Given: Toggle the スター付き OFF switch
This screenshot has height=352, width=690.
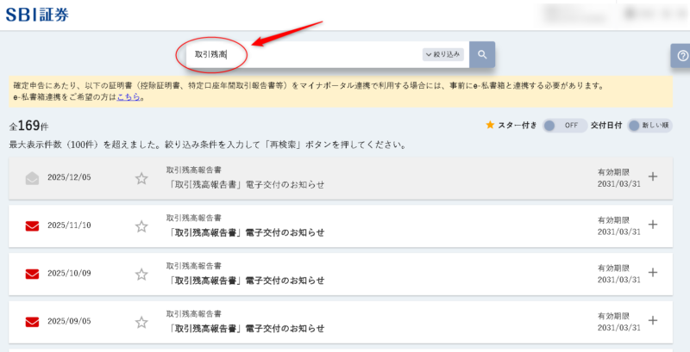Looking at the screenshot, I should click(x=560, y=125).
